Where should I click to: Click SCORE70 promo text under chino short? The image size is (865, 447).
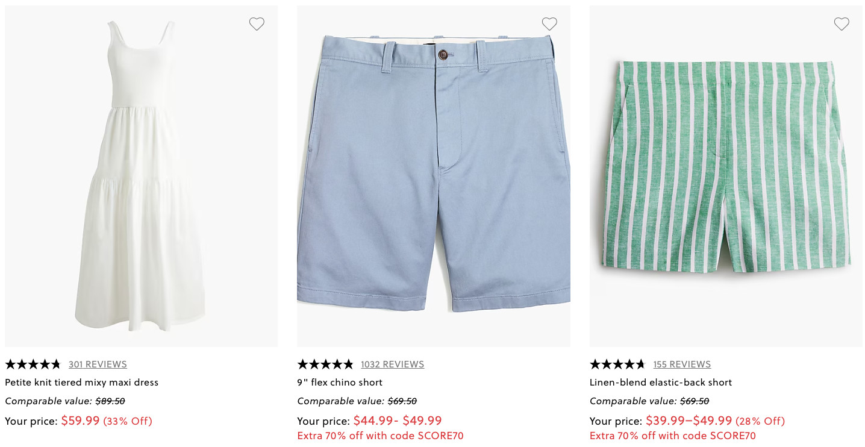pos(380,436)
